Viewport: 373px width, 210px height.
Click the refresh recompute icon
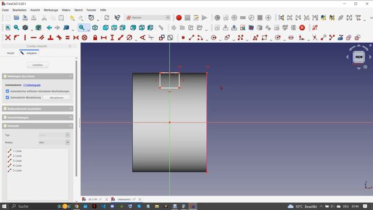click(107, 17)
